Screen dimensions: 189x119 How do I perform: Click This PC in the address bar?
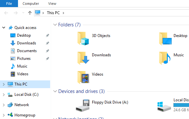point(53,13)
